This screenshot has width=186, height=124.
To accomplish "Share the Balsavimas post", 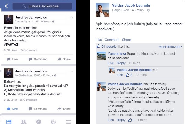I will point(64,109).
